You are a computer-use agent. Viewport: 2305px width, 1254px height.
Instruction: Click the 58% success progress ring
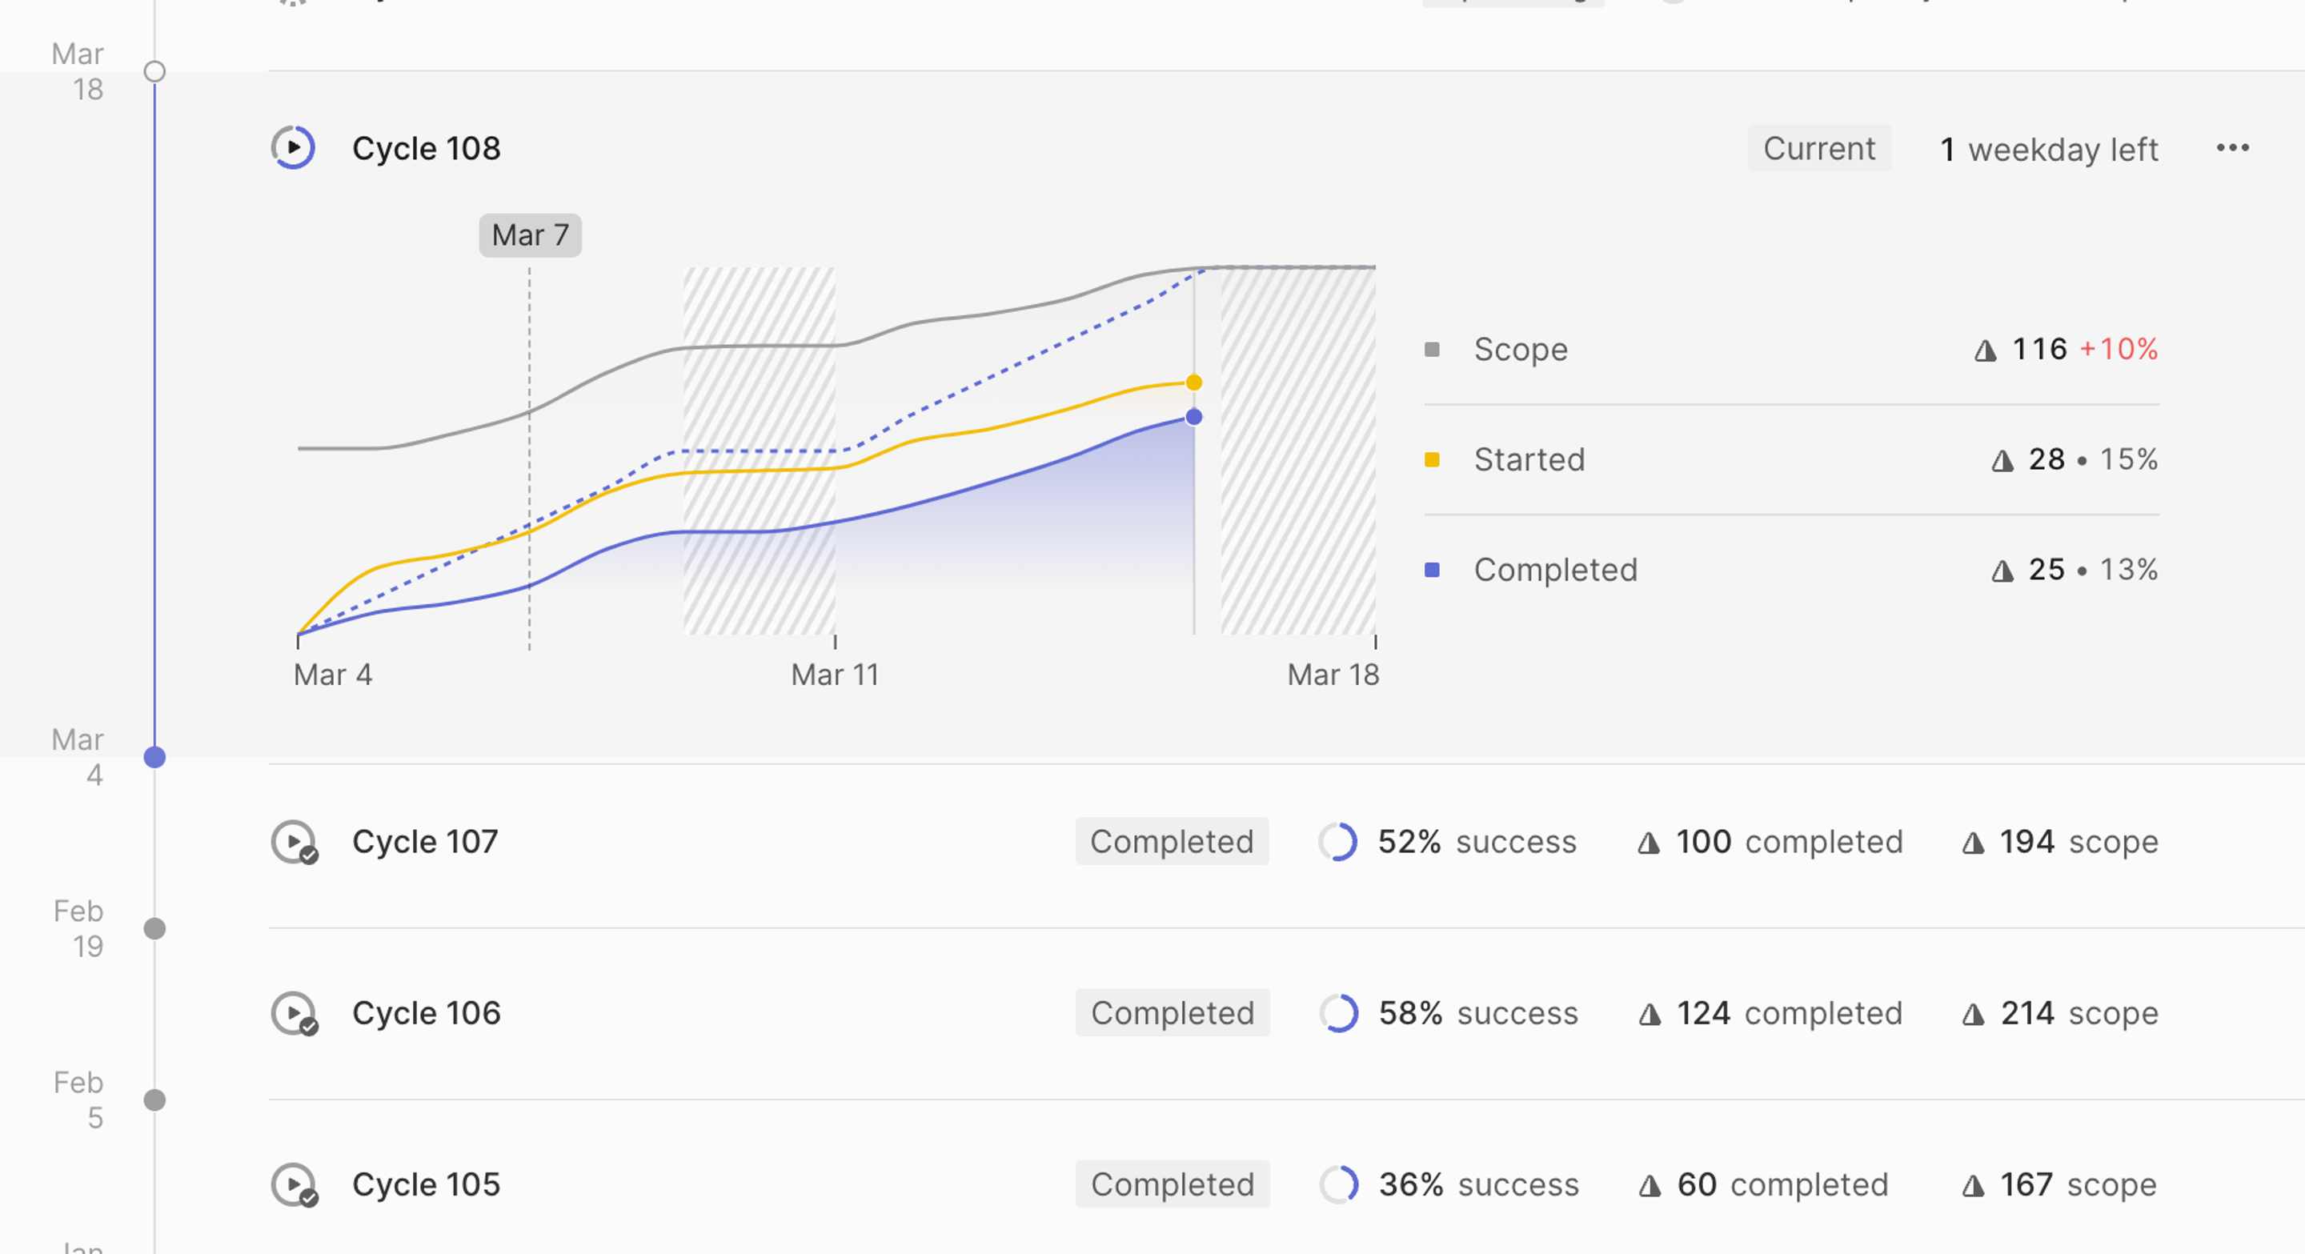[1339, 1013]
